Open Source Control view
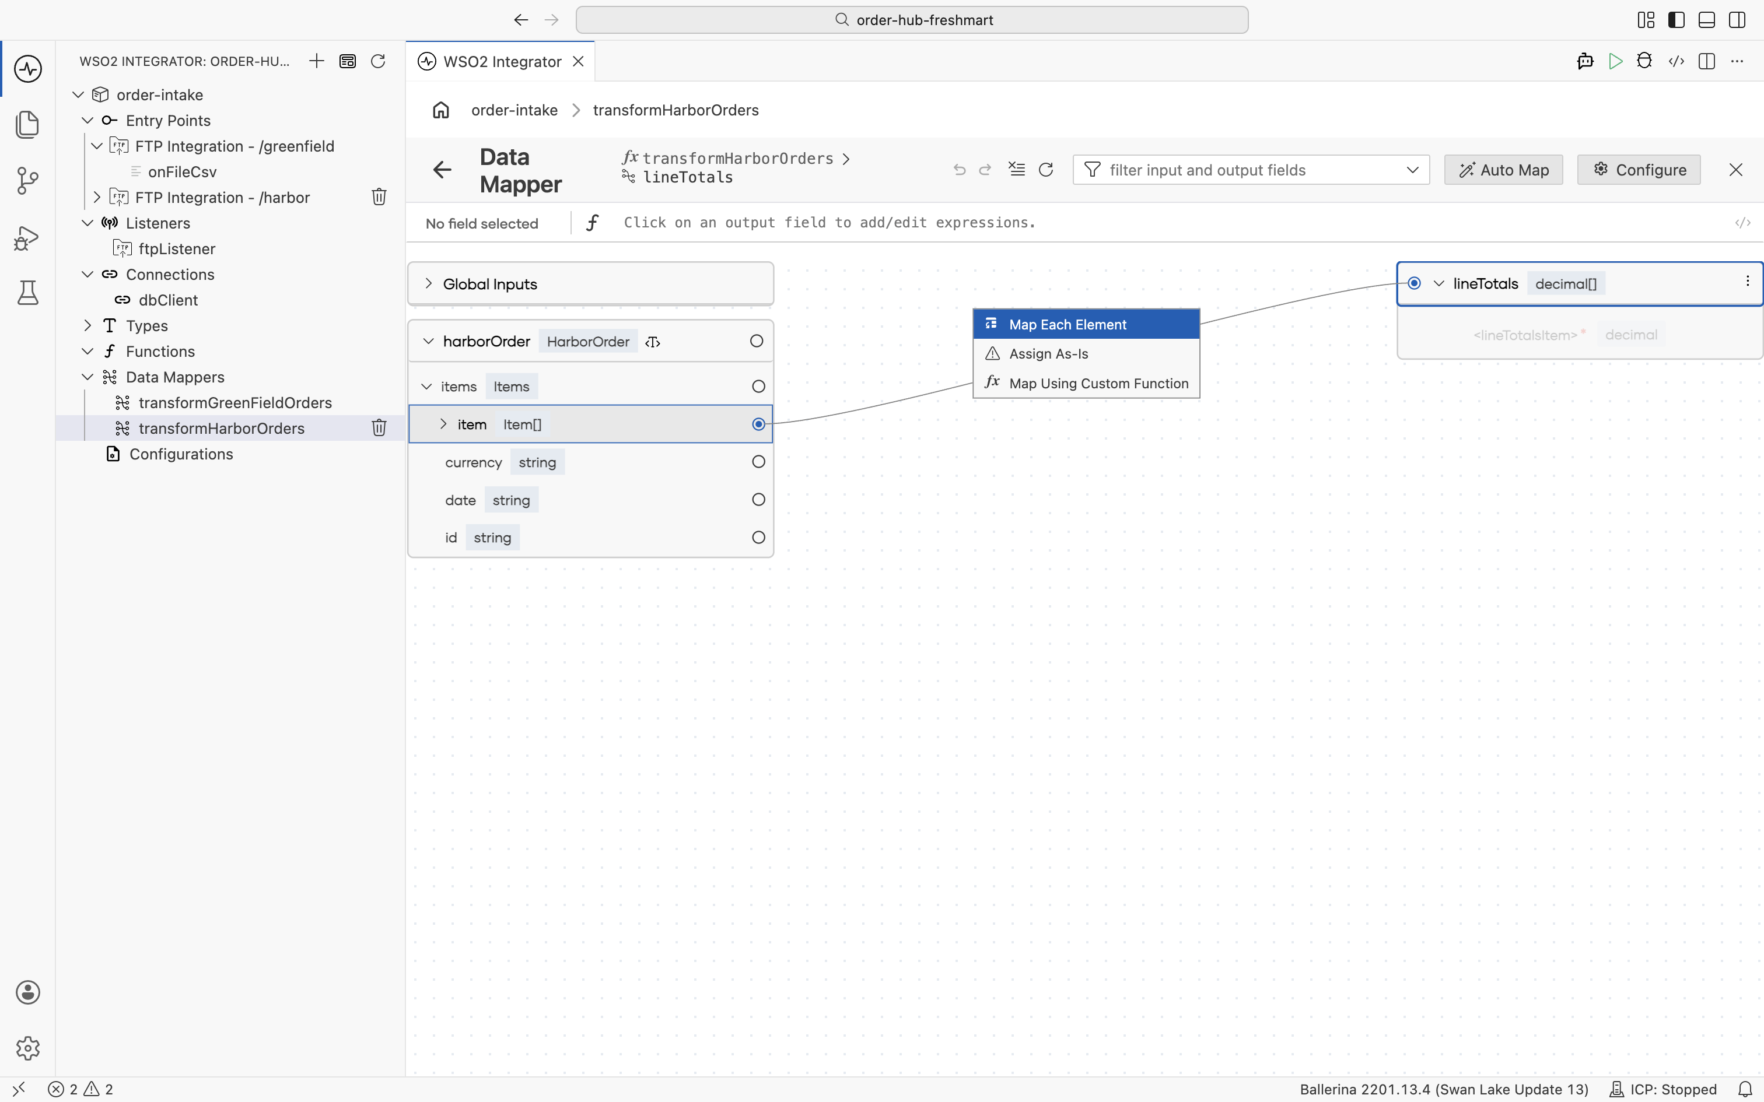 click(x=27, y=181)
